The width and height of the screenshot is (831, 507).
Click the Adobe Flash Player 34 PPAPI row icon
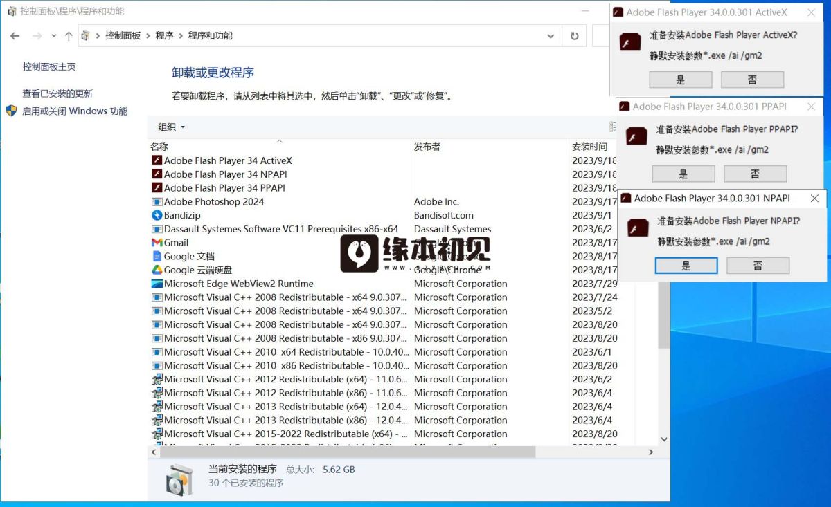click(157, 188)
